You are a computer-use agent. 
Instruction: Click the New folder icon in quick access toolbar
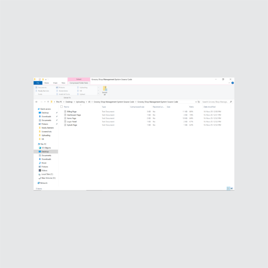coord(43,80)
